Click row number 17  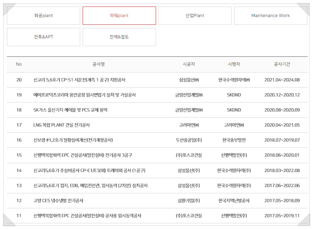(x=19, y=125)
